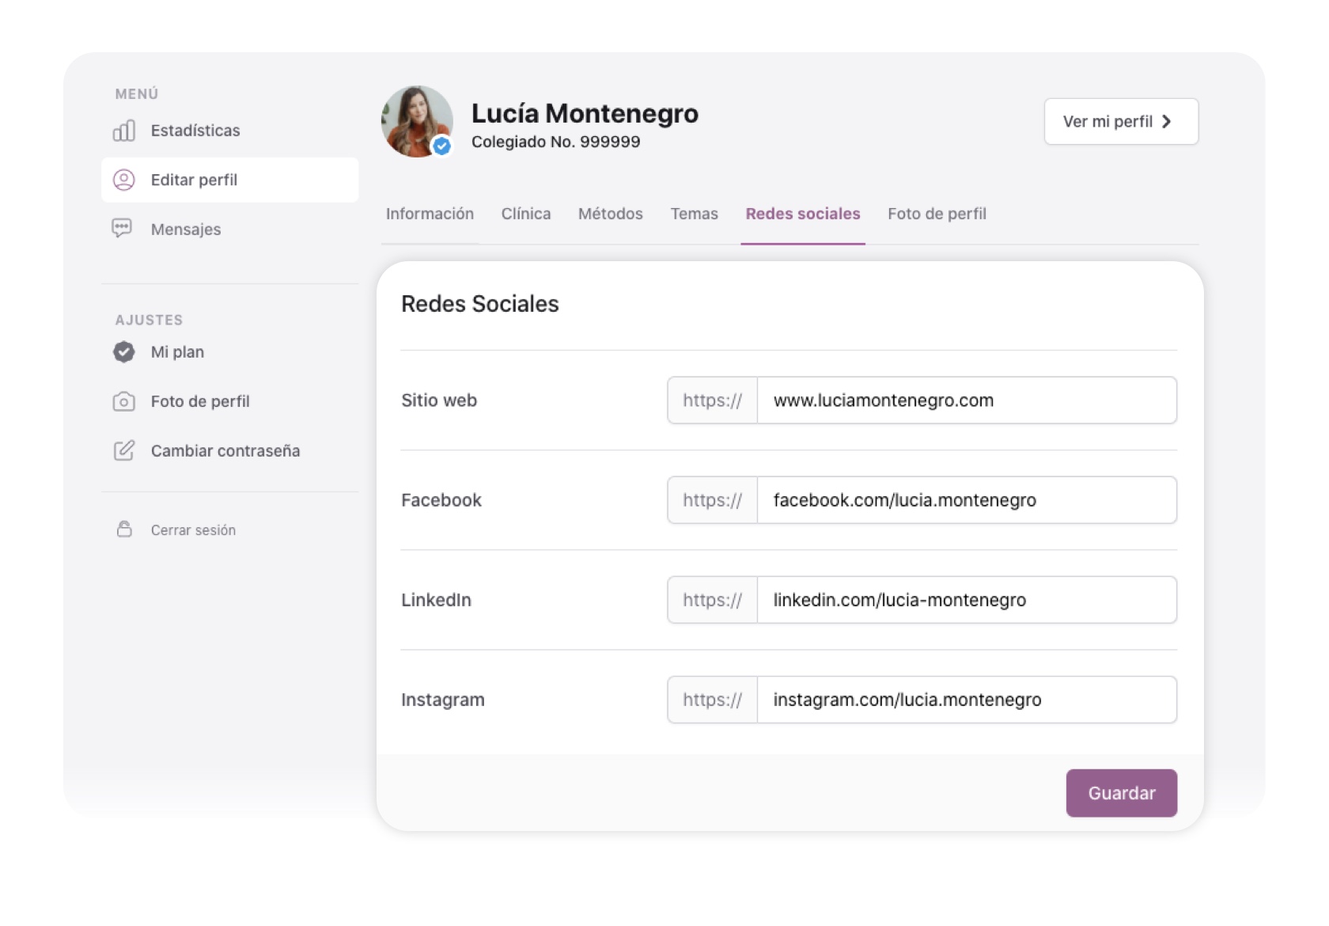This screenshot has height=926, width=1329.
Task: Switch to the Temas tab
Action: pos(694,214)
